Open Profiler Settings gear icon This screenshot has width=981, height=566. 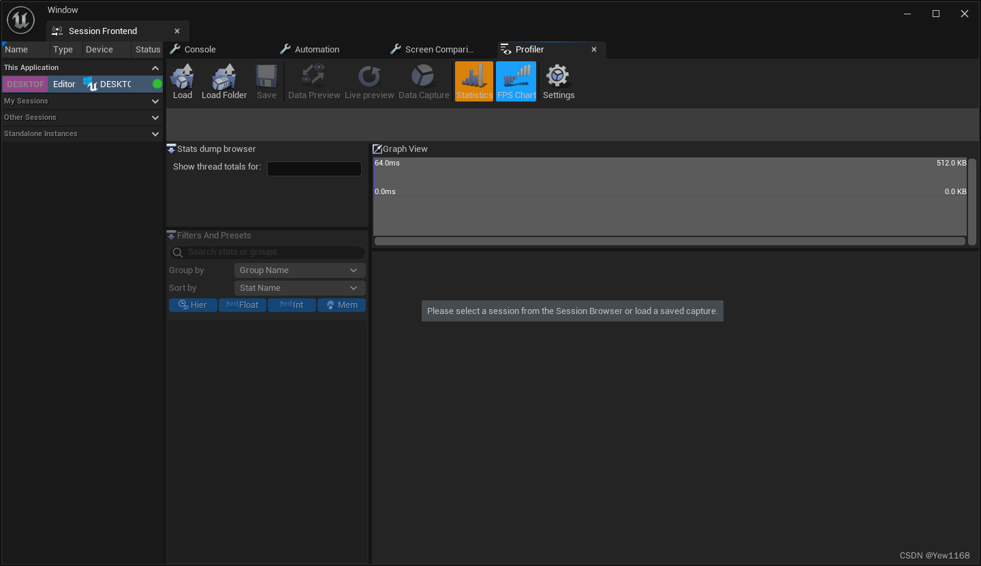pos(558,76)
